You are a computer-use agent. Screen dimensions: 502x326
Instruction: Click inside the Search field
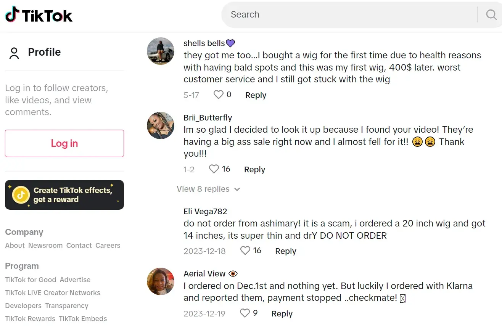(343, 14)
